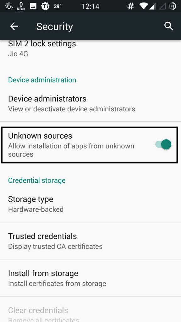Tap the battery 49 circle icon
181x322 pixels.
pyautogui.click(x=173, y=6)
